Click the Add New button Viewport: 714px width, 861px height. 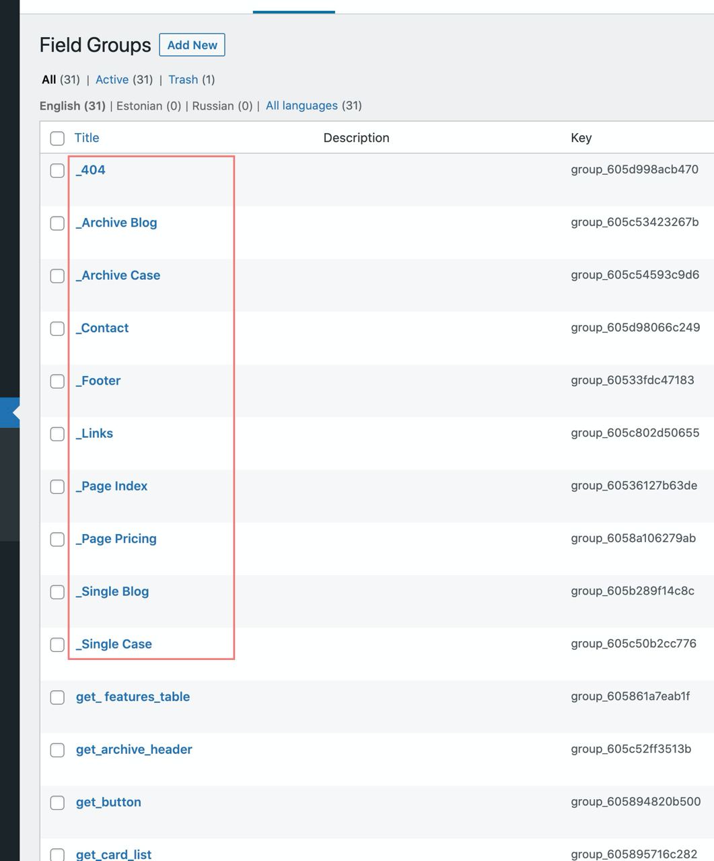click(192, 45)
